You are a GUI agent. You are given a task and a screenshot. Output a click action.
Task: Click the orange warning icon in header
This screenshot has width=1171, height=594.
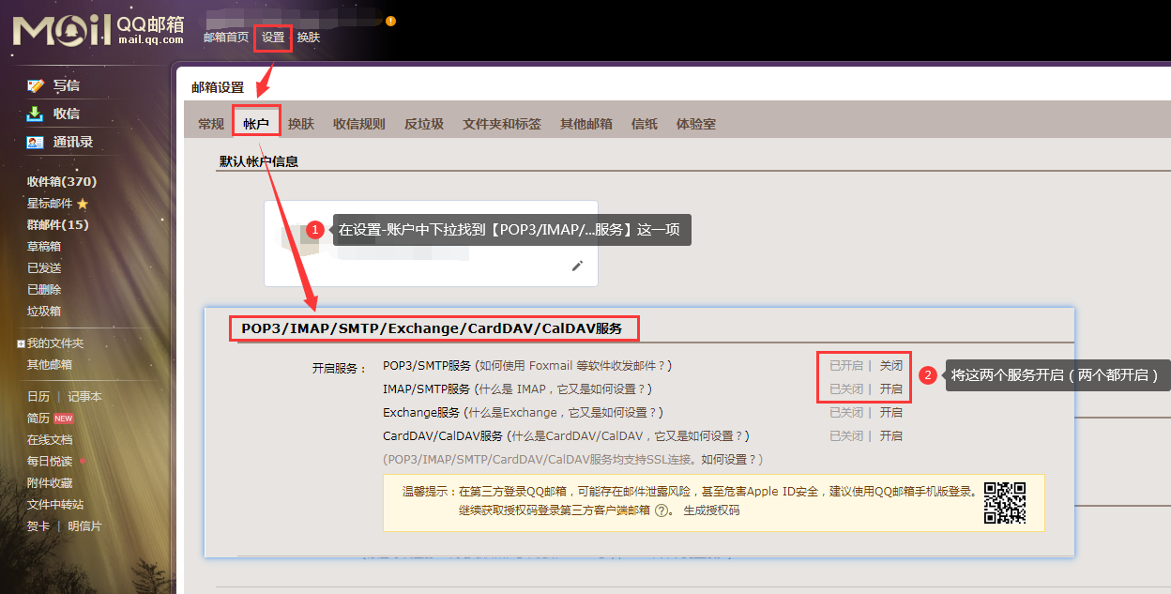tap(390, 21)
